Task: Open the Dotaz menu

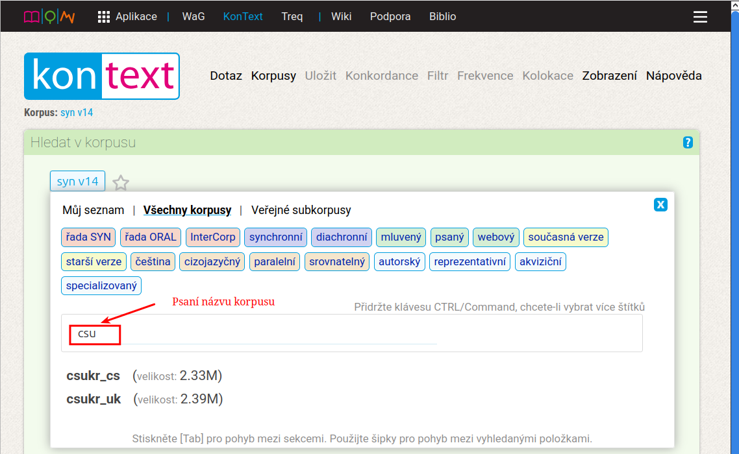Action: pos(226,76)
